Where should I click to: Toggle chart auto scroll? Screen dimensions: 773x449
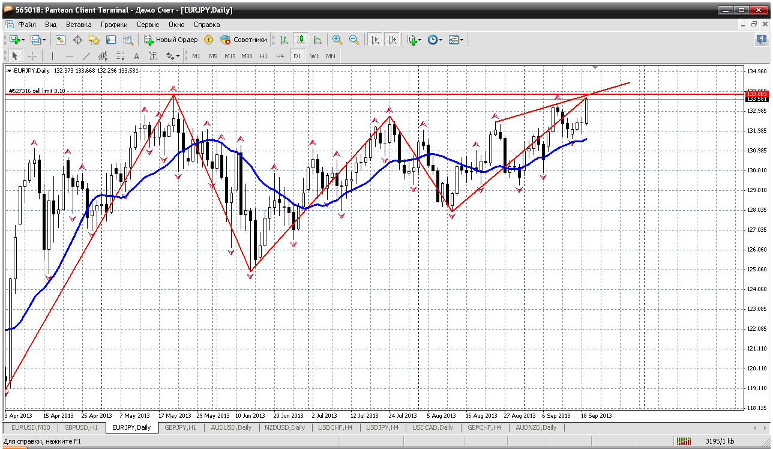click(x=375, y=40)
